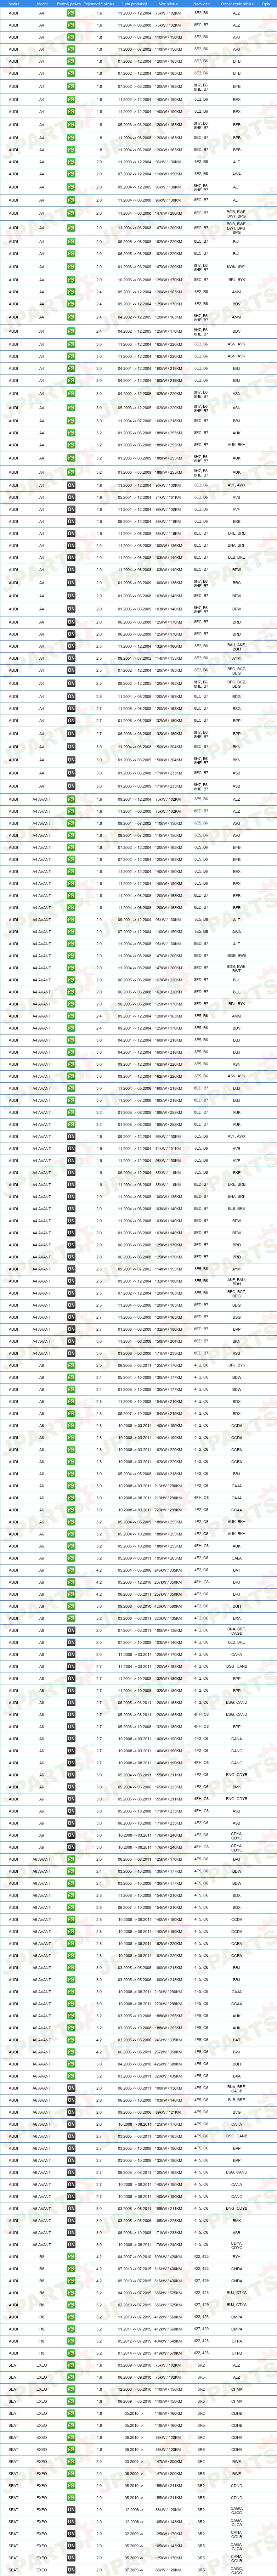Click the BUH engine code in the A6 AVANT row

tap(237, 2064)
